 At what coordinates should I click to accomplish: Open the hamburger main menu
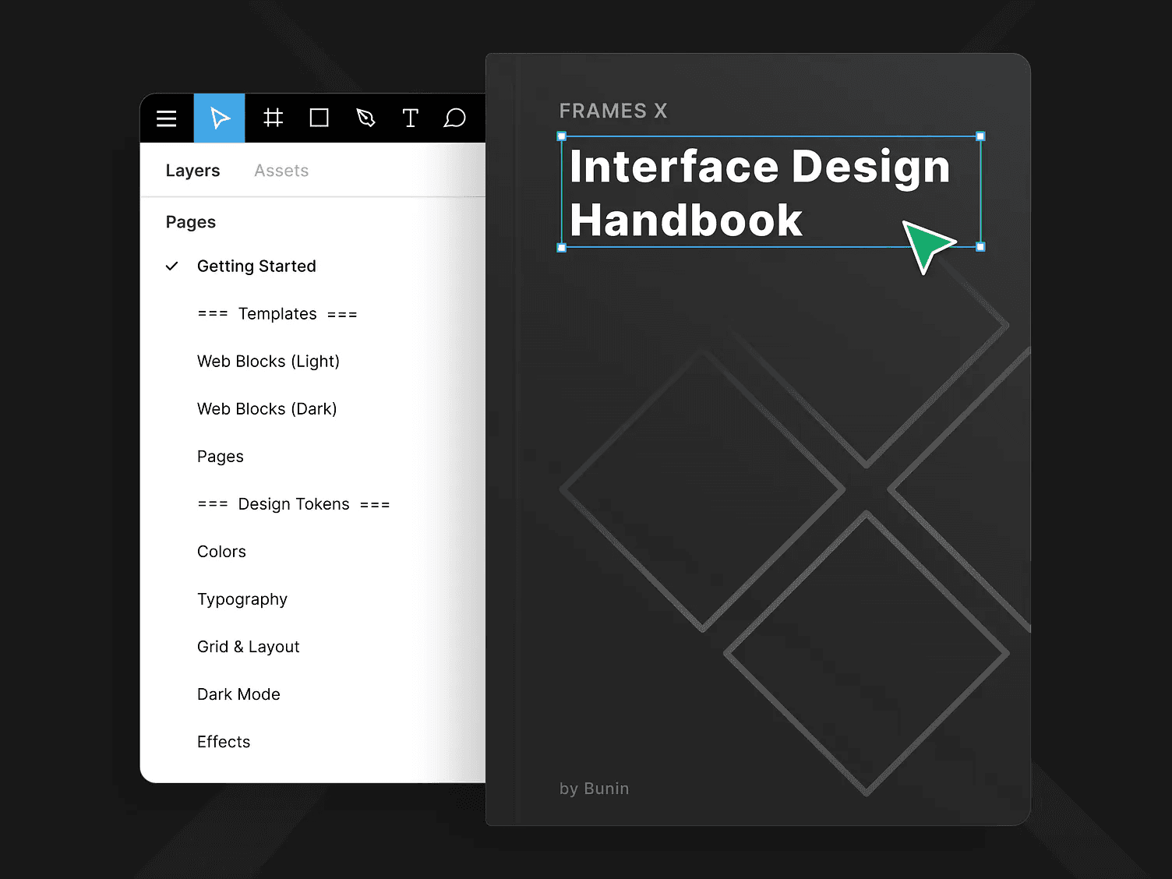(x=166, y=118)
